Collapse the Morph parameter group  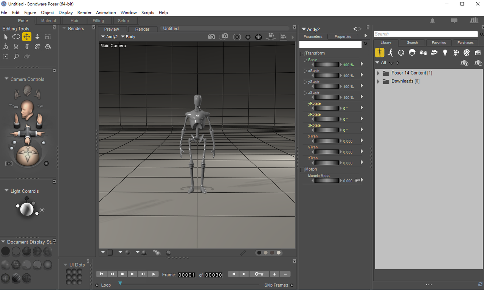(x=302, y=170)
